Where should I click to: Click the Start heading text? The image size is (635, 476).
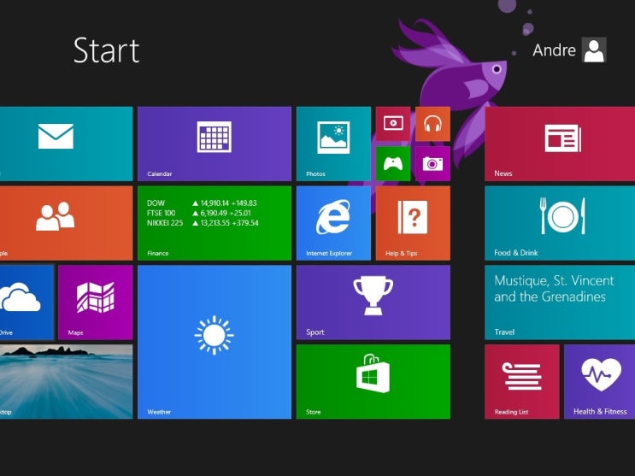[107, 50]
